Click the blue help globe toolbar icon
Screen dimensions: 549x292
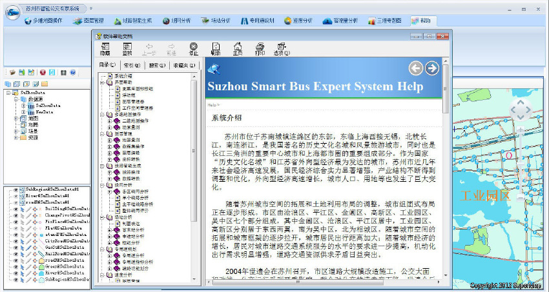73,72
